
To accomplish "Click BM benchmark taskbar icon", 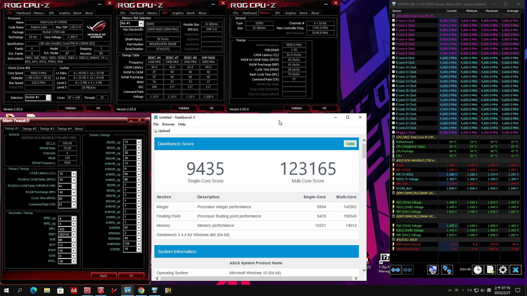I will point(168,290).
